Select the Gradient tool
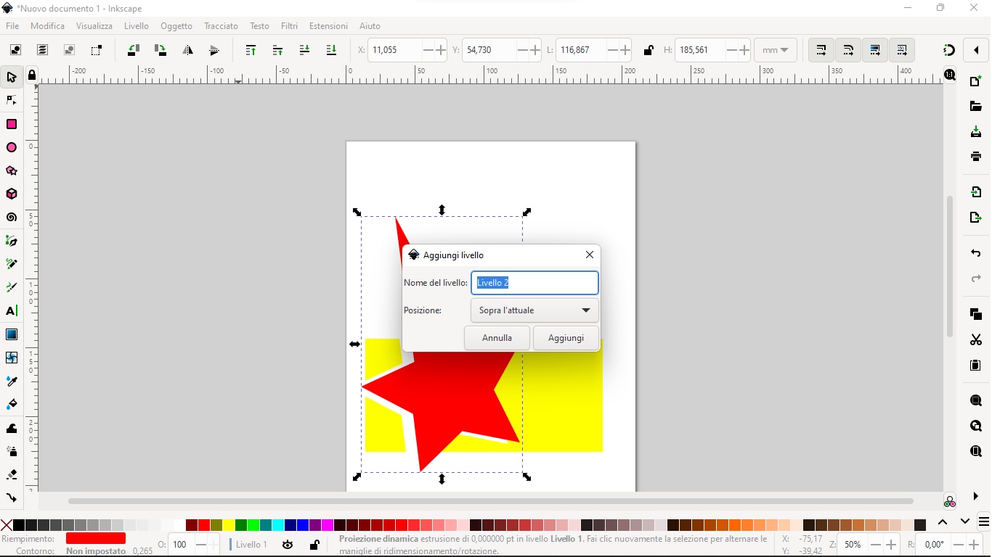Viewport: 992px width, 557px height. (x=12, y=334)
